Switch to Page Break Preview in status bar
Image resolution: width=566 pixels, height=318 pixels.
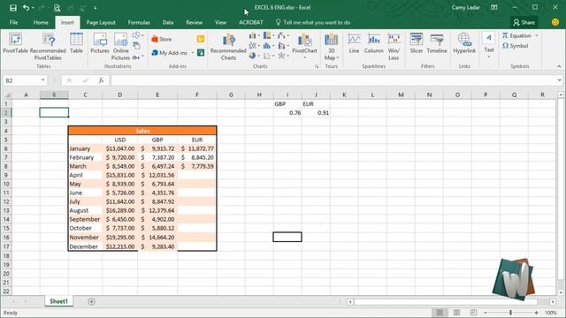(473, 313)
